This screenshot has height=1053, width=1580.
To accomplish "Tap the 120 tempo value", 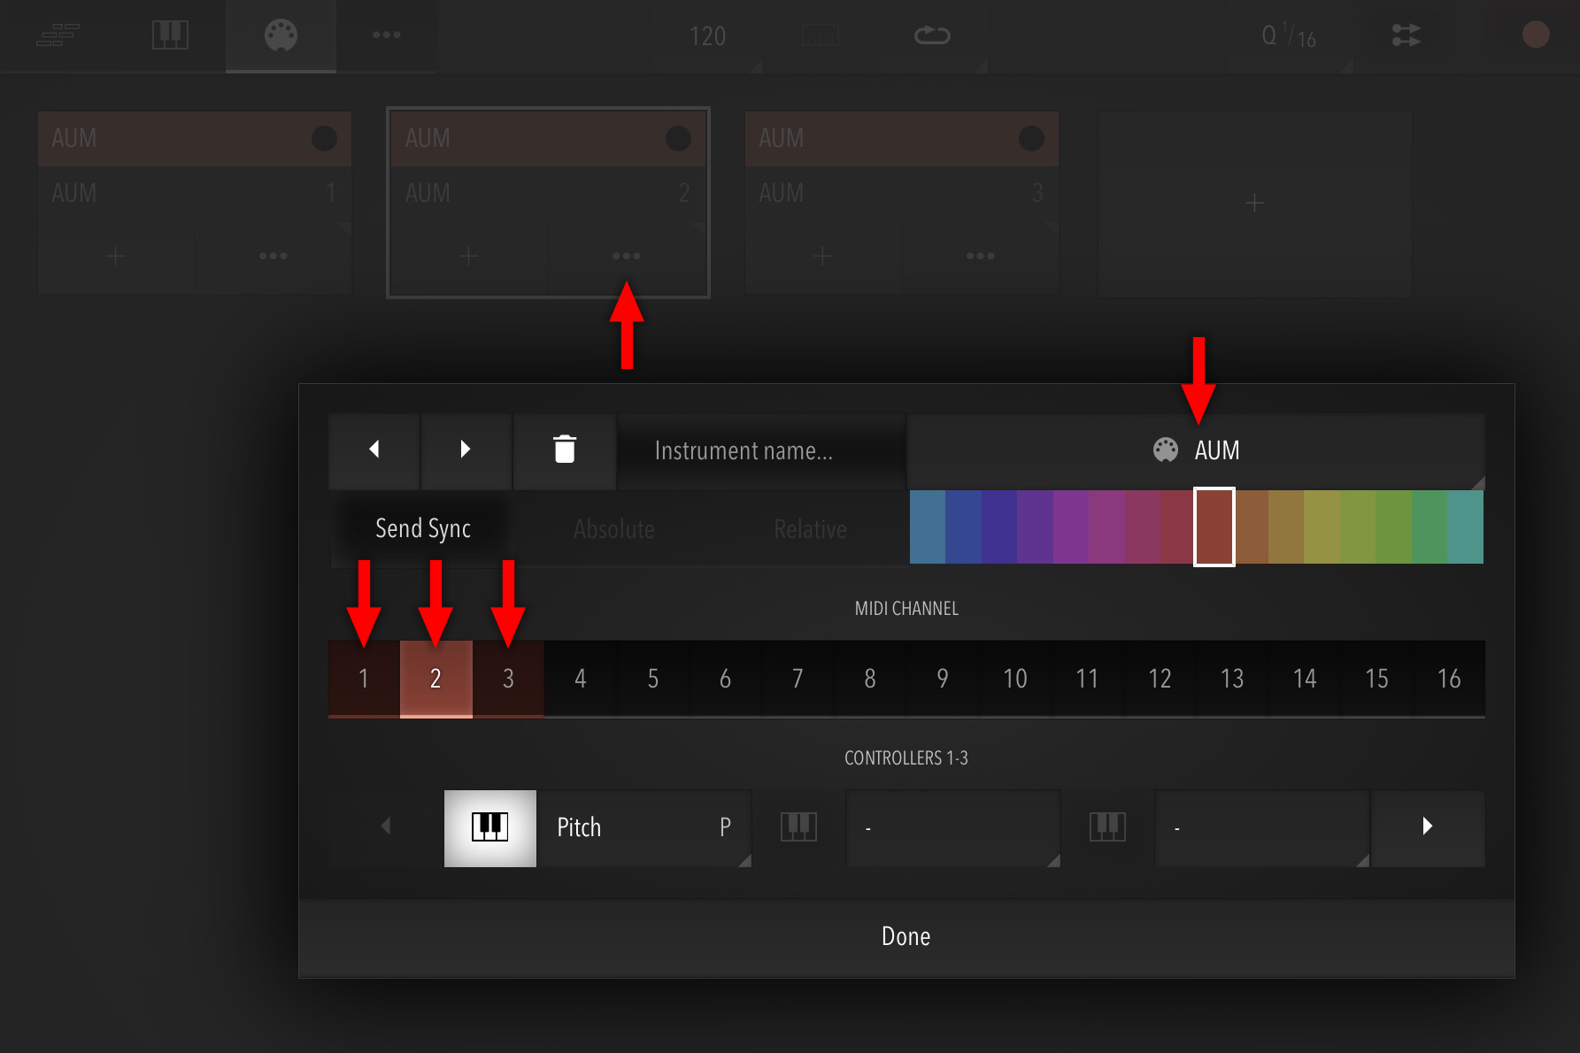I will click(x=707, y=36).
